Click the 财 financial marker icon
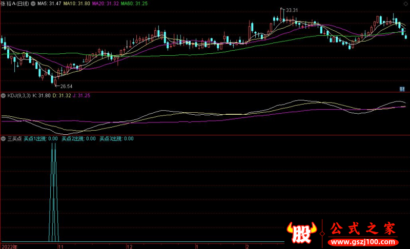410x249 pixels. tap(402, 89)
